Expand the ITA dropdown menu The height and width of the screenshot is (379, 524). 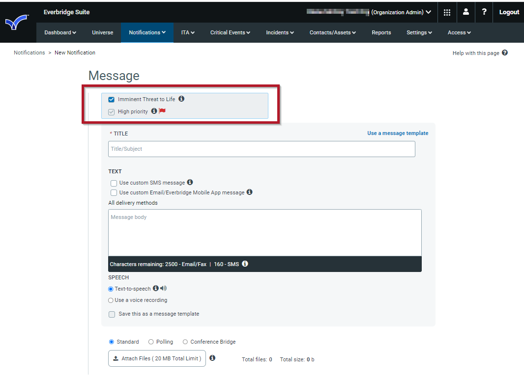click(x=188, y=33)
